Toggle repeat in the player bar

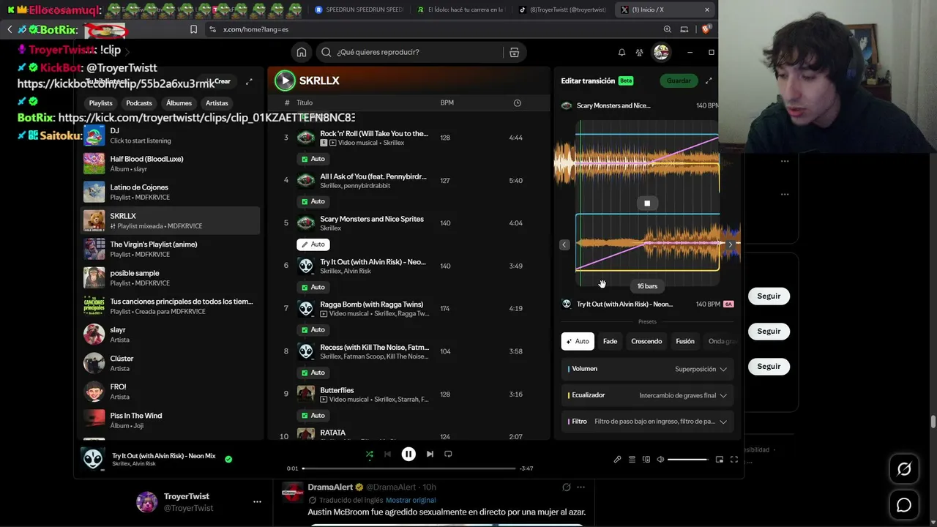point(448,454)
